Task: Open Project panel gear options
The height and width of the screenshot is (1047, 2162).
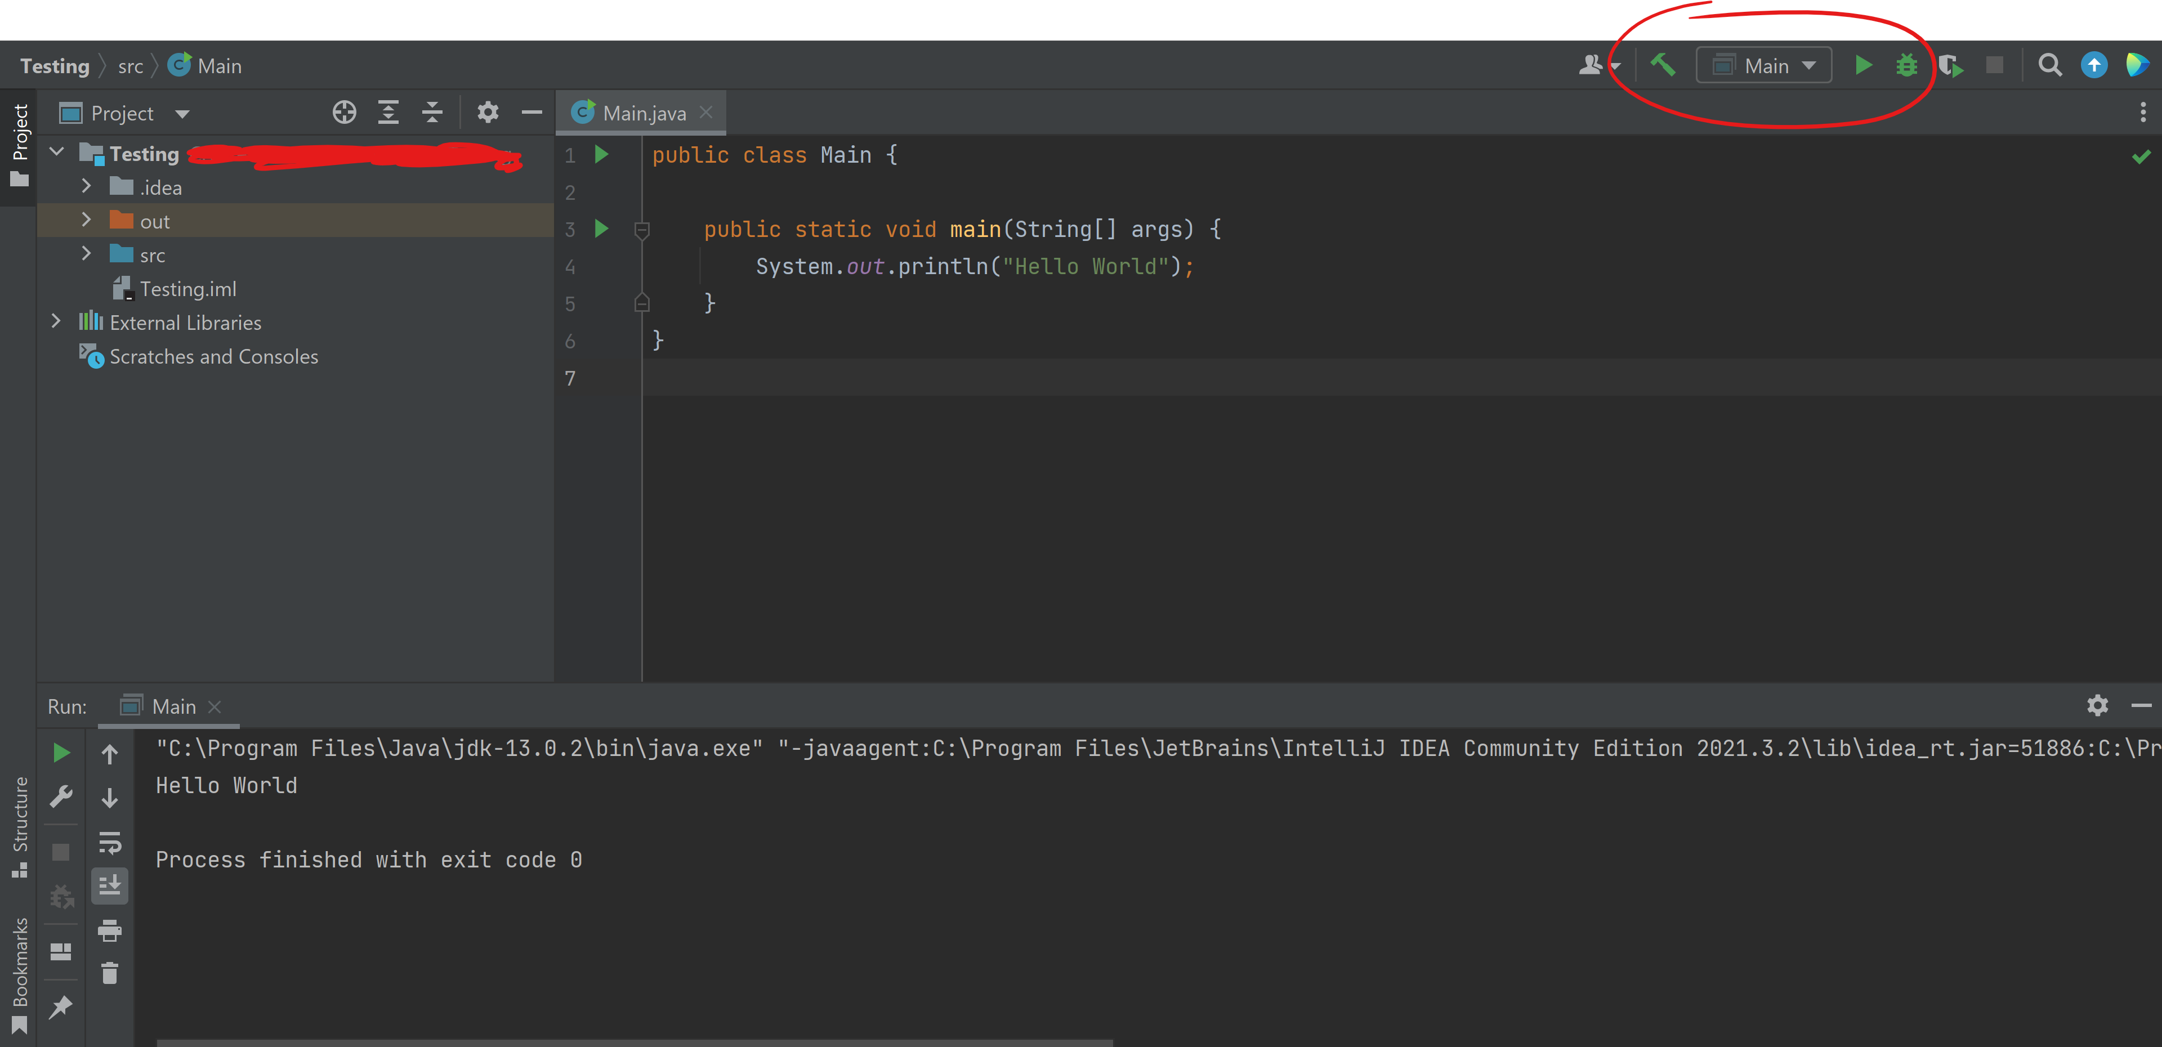Action: (x=488, y=113)
